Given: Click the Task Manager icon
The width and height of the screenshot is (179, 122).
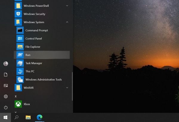Looking at the screenshot, I should (20, 63).
